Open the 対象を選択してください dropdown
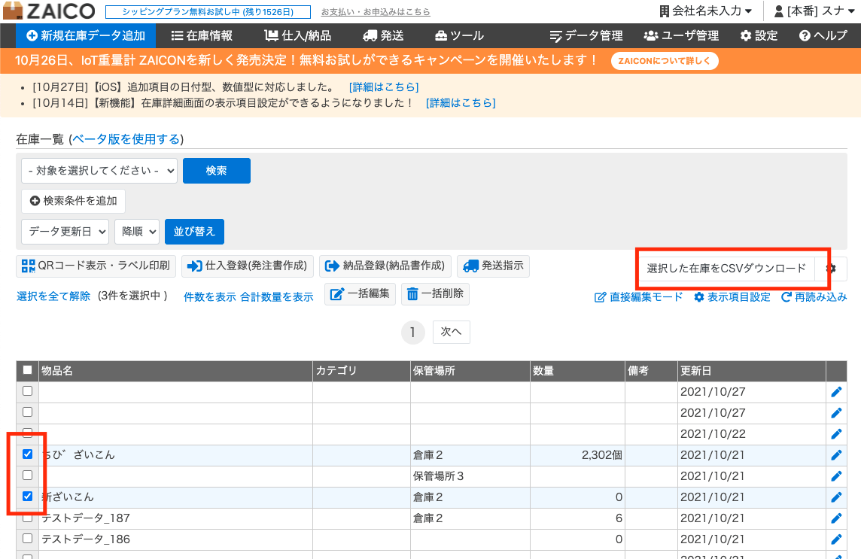861x559 pixels. pos(99,171)
